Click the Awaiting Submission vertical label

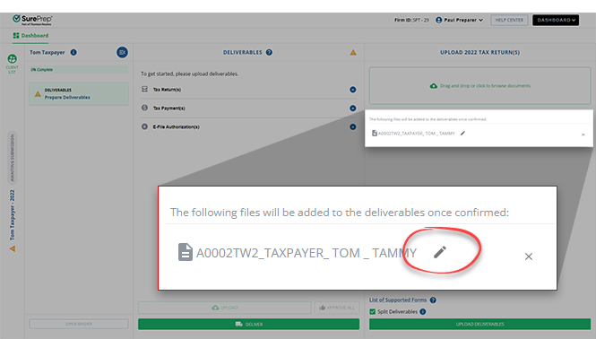(13, 158)
